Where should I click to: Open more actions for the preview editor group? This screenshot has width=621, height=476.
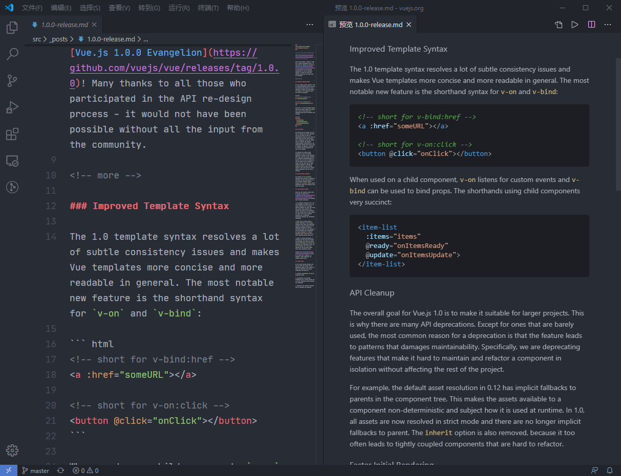click(x=608, y=25)
